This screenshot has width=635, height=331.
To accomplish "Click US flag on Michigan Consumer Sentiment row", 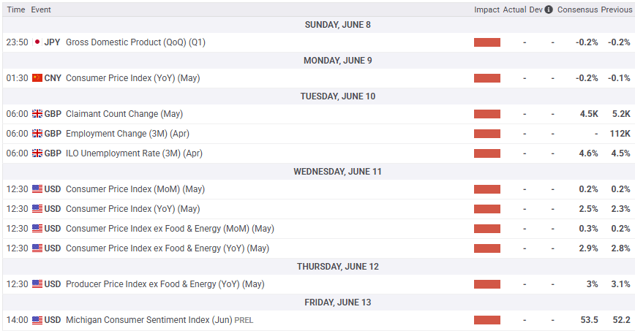I will (37, 320).
